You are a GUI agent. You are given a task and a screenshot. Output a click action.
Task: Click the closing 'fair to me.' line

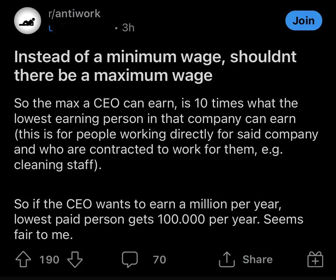(43, 235)
